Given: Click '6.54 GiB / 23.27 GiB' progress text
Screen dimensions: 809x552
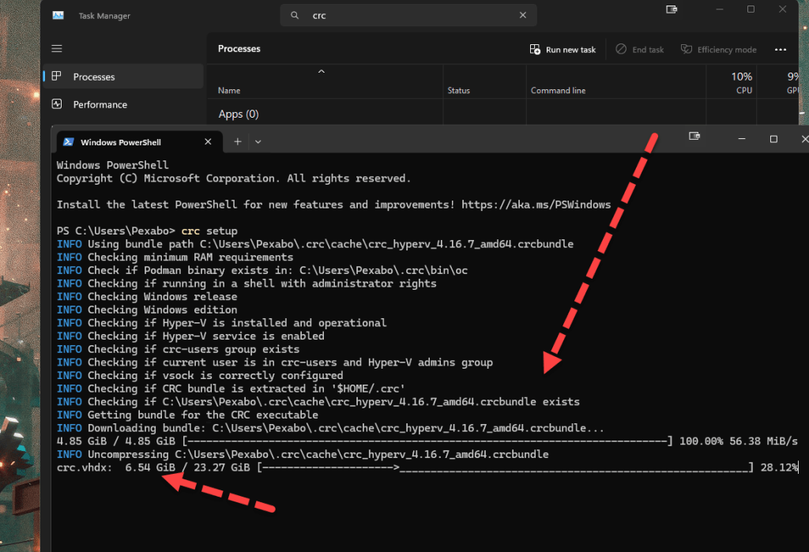Looking at the screenshot, I should pos(188,468).
